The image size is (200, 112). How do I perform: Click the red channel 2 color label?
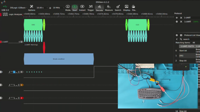(x=21, y=98)
